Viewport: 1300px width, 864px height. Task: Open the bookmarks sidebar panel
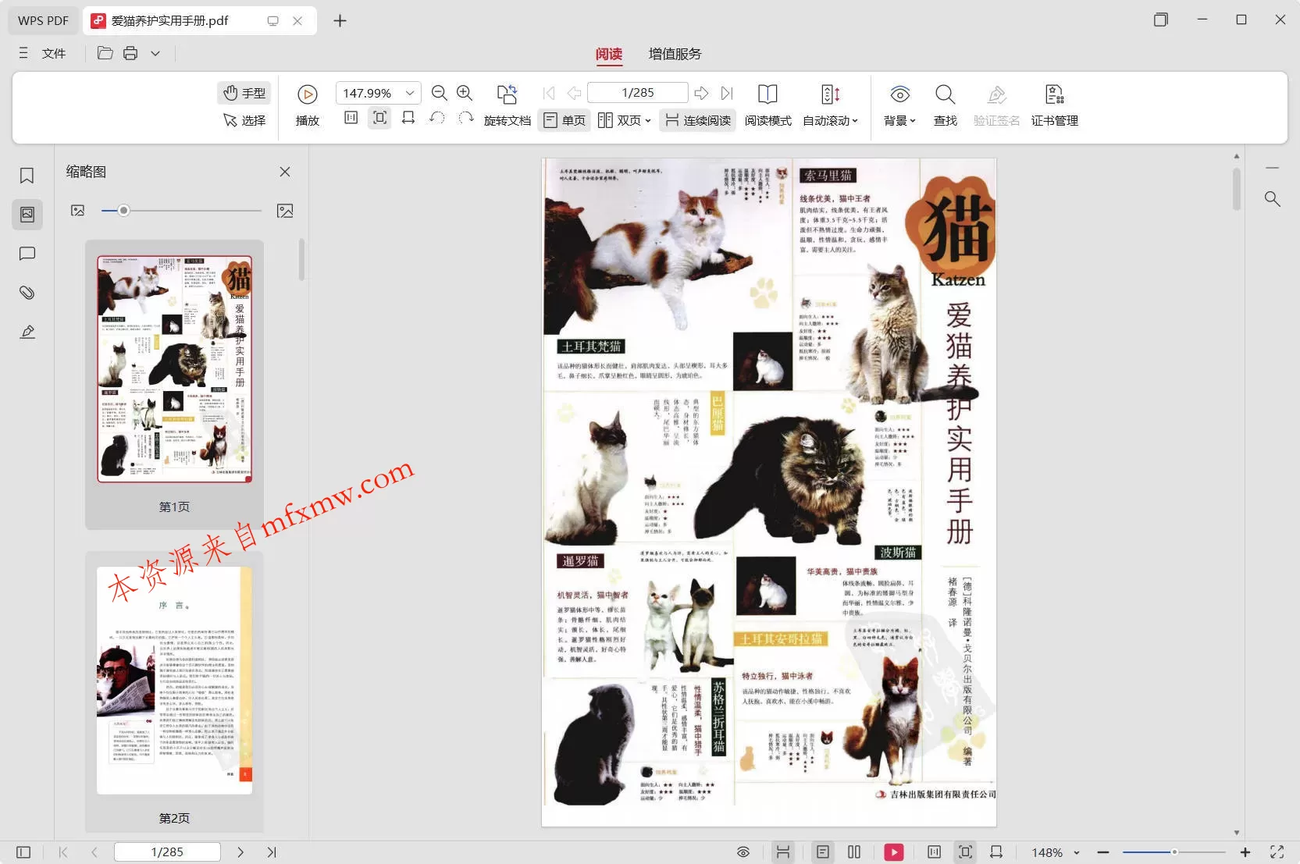27,176
